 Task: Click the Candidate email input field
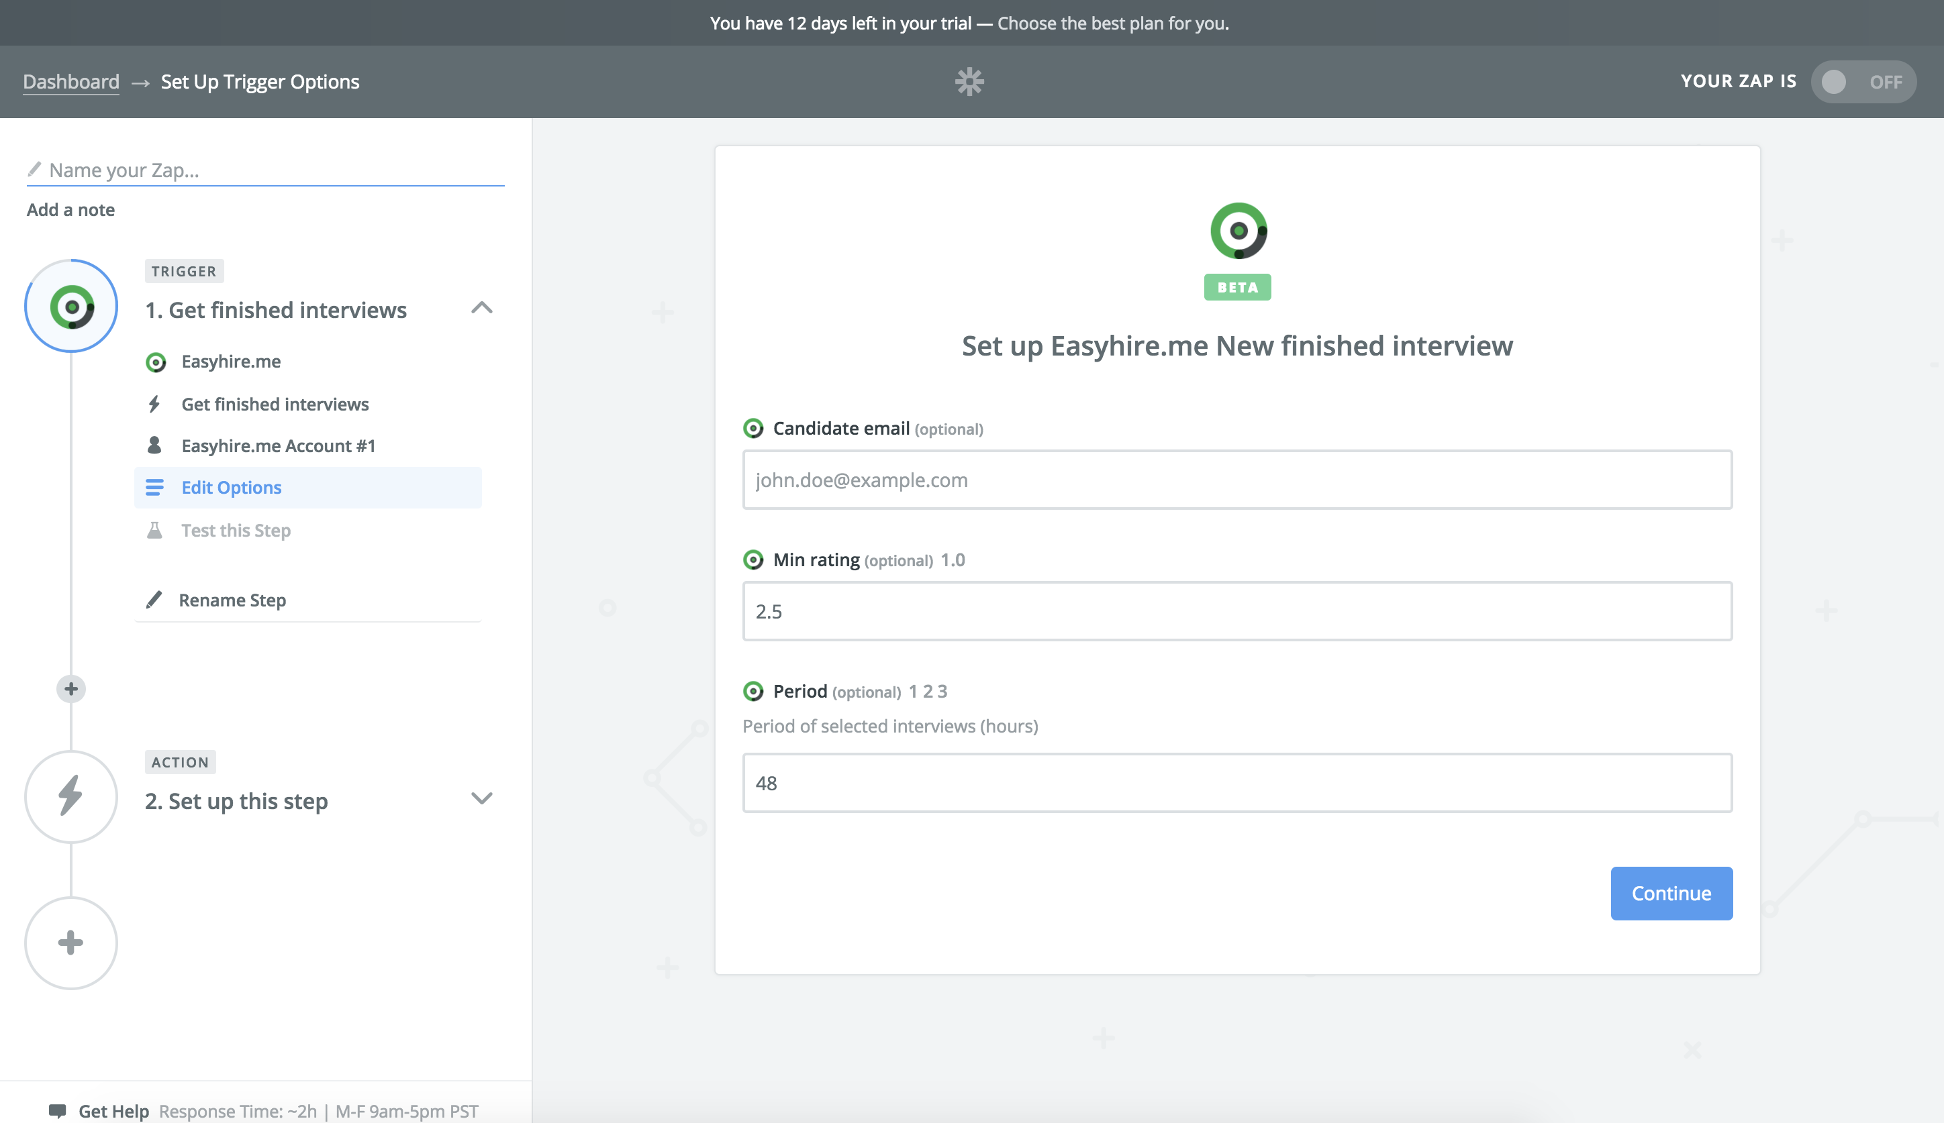tap(1236, 480)
